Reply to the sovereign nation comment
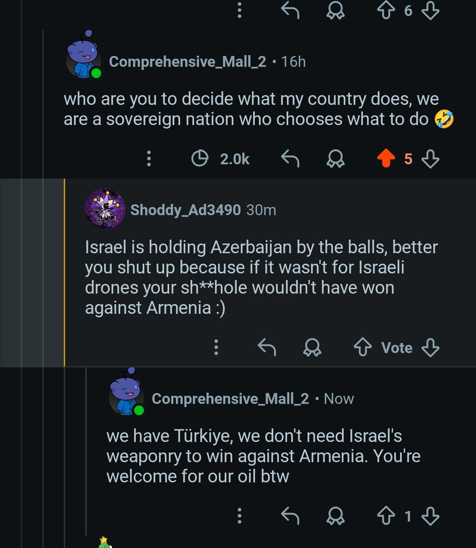The image size is (476, 548). tap(290, 158)
